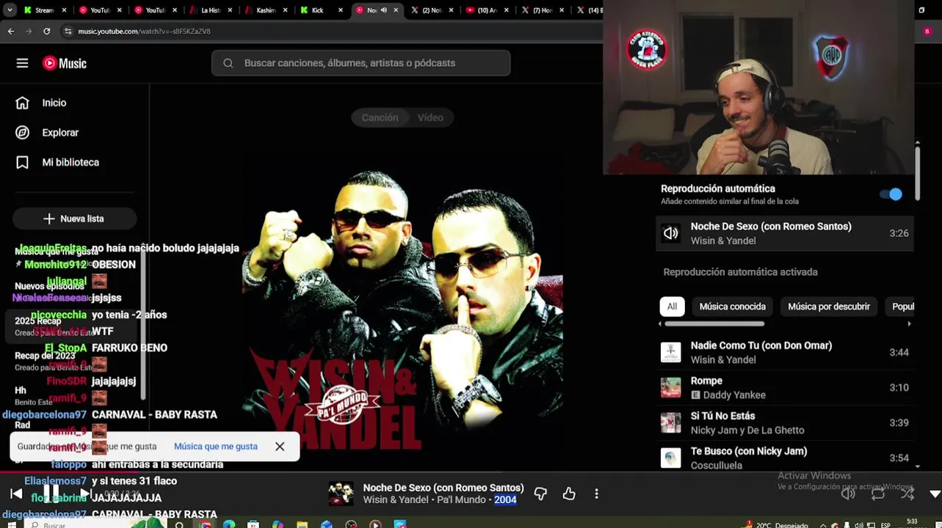Mute the tab via speaker icon on active tab
The width and height of the screenshot is (942, 528).
pyautogui.click(x=384, y=10)
